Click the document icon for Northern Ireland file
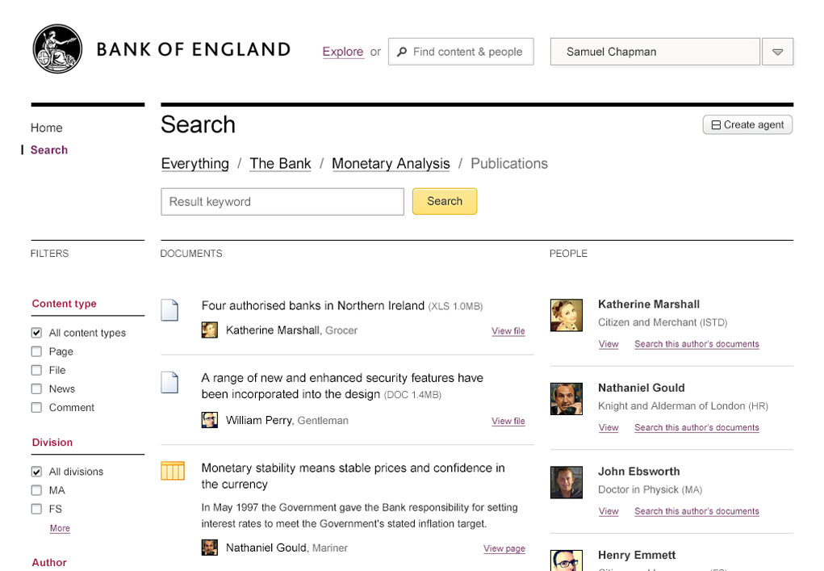This screenshot has width=824, height=571. point(169,309)
